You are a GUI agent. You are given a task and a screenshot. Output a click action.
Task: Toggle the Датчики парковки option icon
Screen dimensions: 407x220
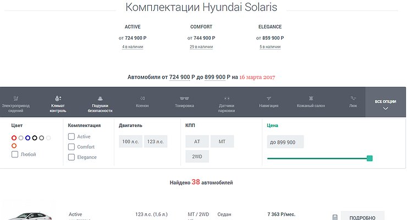click(x=227, y=98)
